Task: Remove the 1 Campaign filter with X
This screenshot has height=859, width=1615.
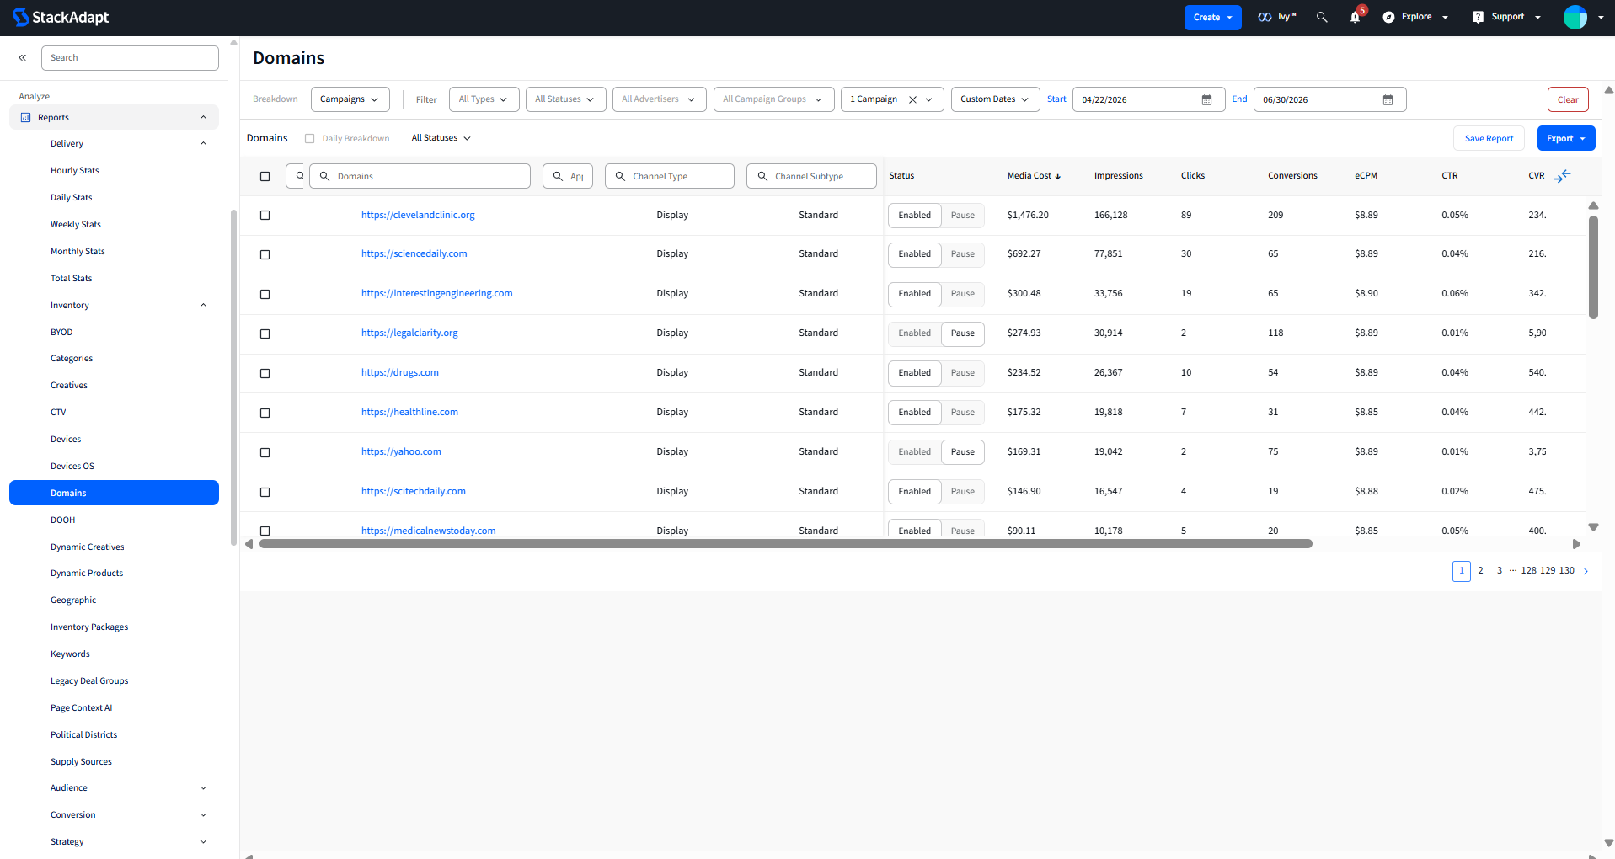Action: click(x=912, y=99)
